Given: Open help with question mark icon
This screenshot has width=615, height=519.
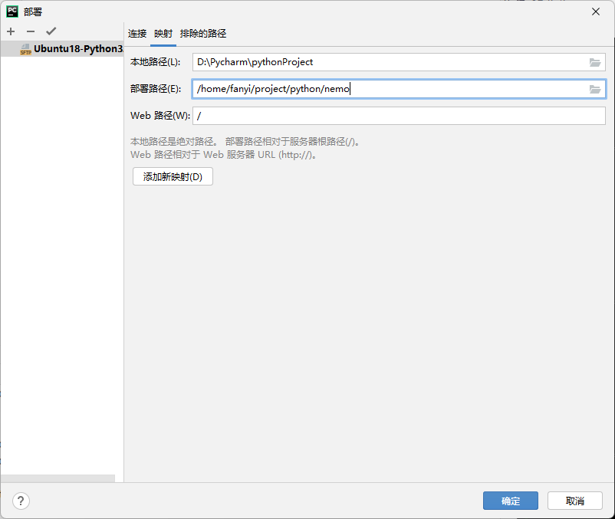Looking at the screenshot, I should pos(21,501).
